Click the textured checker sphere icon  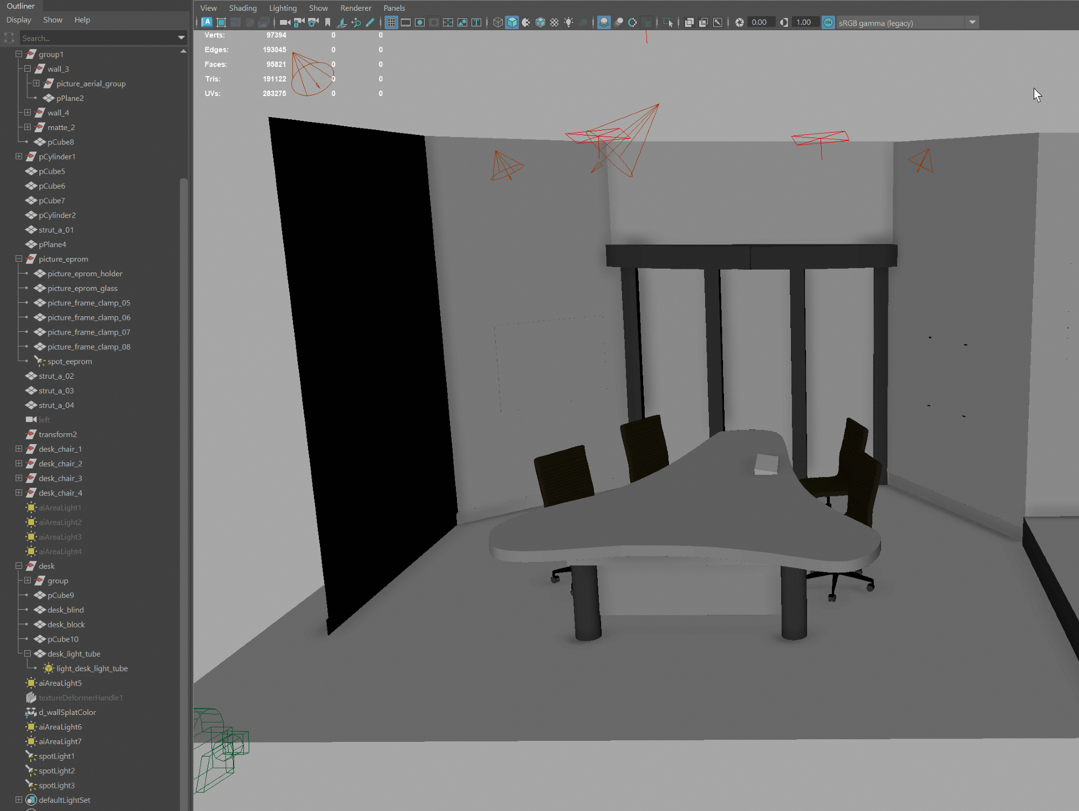tap(554, 22)
